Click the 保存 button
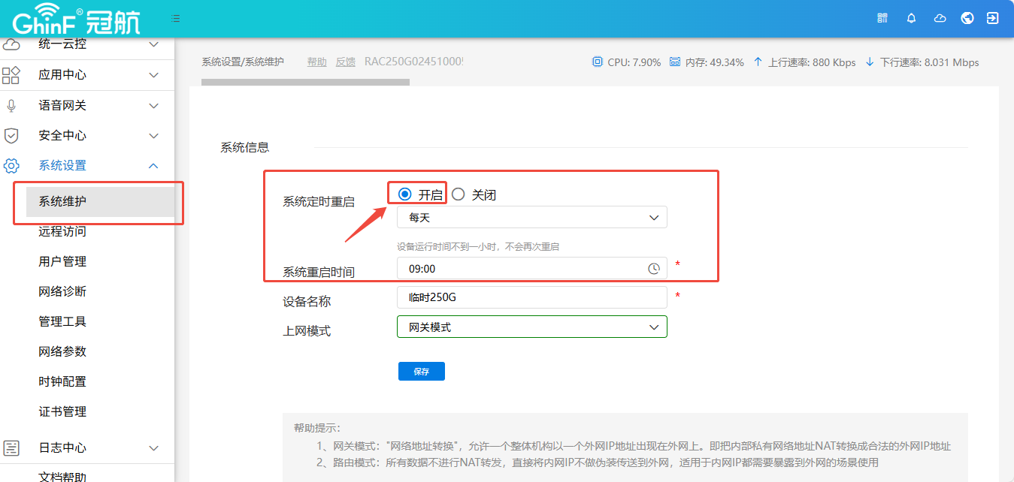The height and width of the screenshot is (482, 1014). point(421,372)
